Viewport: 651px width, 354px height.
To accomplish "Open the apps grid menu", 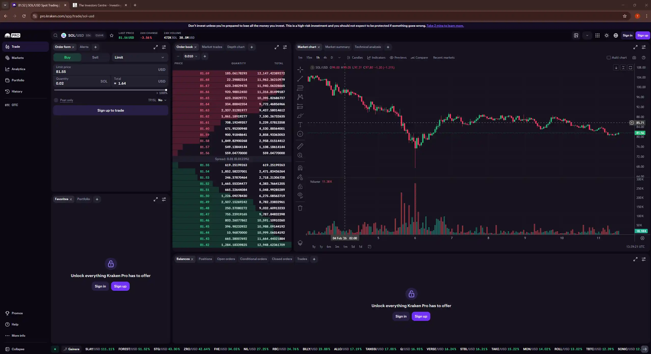I will click(597, 35).
